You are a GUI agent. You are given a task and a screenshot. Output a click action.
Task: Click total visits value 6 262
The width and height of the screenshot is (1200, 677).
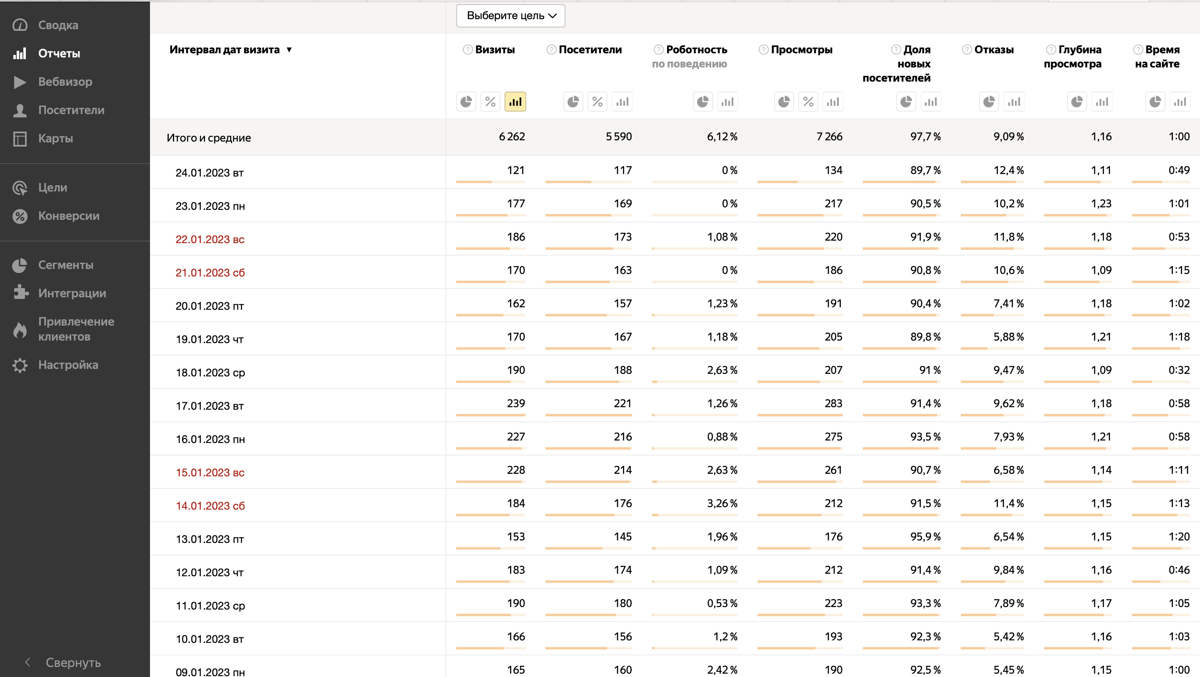[512, 137]
